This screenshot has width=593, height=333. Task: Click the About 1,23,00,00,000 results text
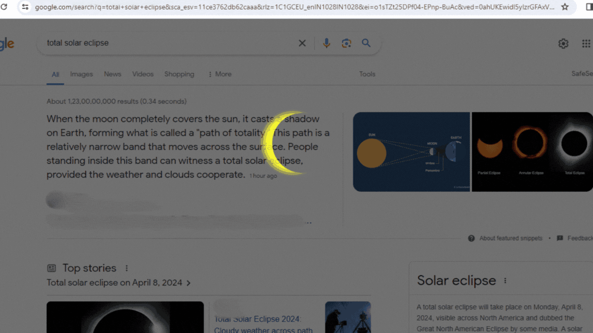(117, 101)
